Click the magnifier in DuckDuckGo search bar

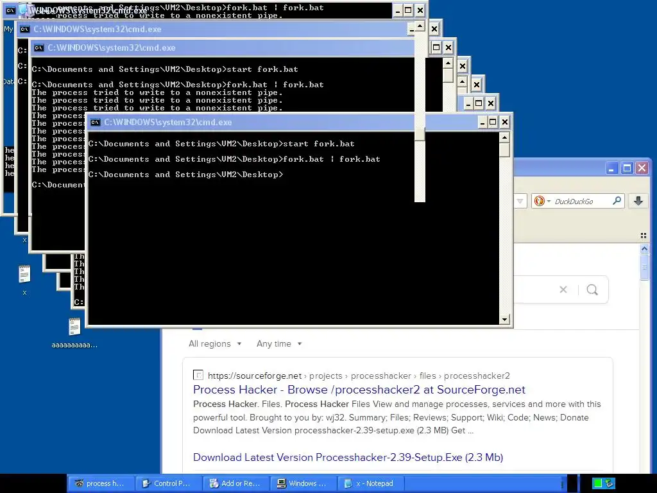(x=617, y=201)
